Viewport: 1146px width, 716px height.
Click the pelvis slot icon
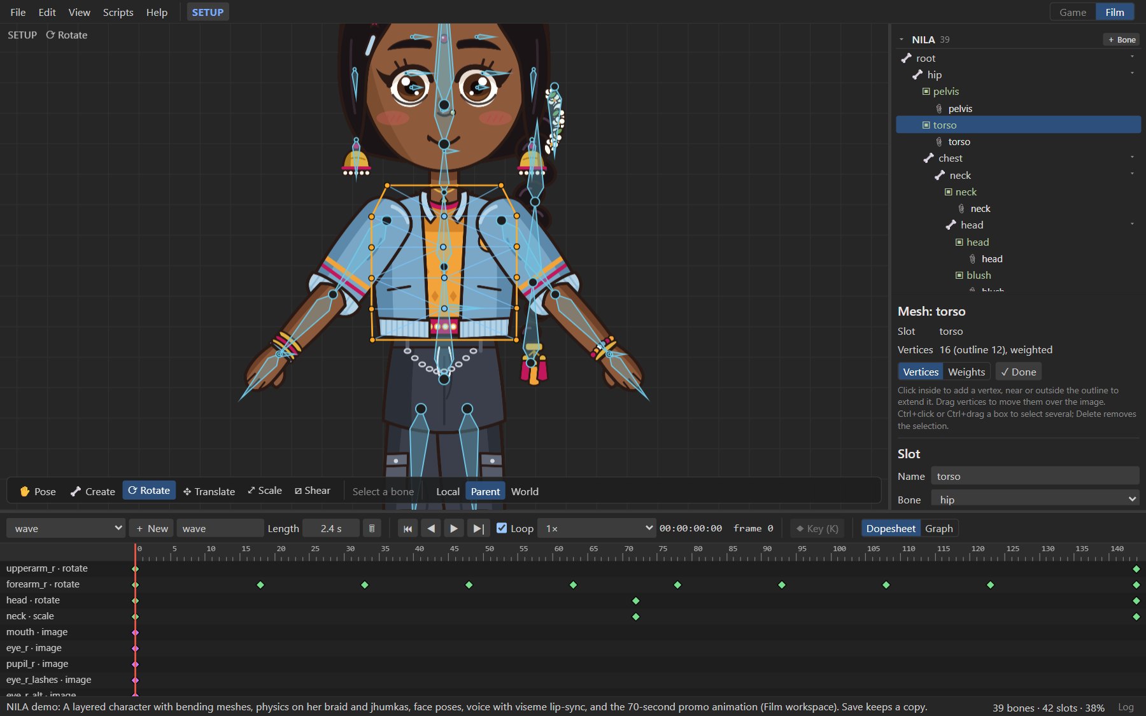pos(926,91)
